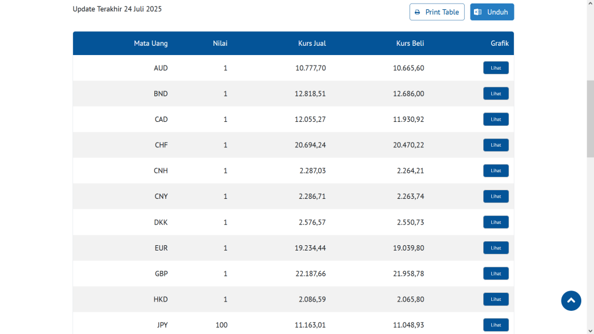Image resolution: width=594 pixels, height=334 pixels.
Task: Open the Lihat graph for BND
Action: point(495,93)
